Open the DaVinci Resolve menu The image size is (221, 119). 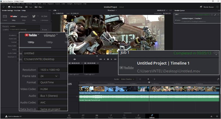(x=6, y=4)
